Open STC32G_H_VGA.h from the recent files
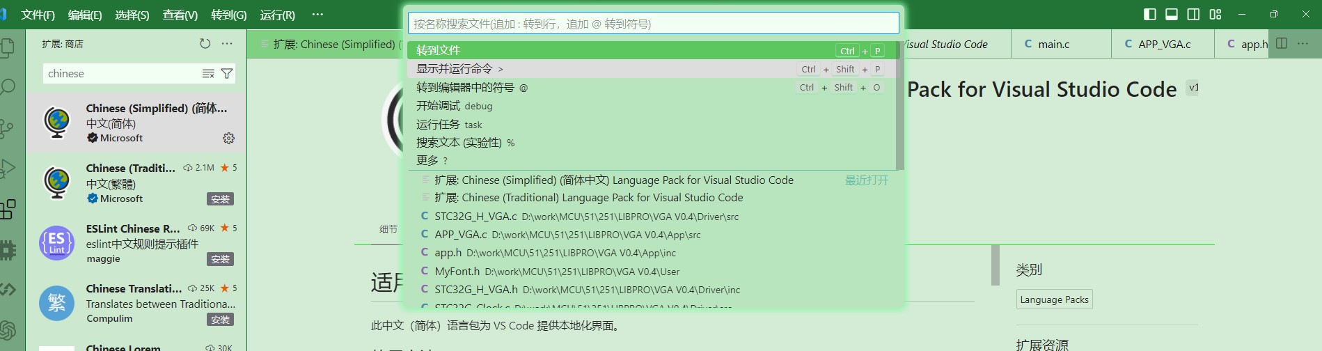This screenshot has height=351, width=1322. click(x=652, y=289)
